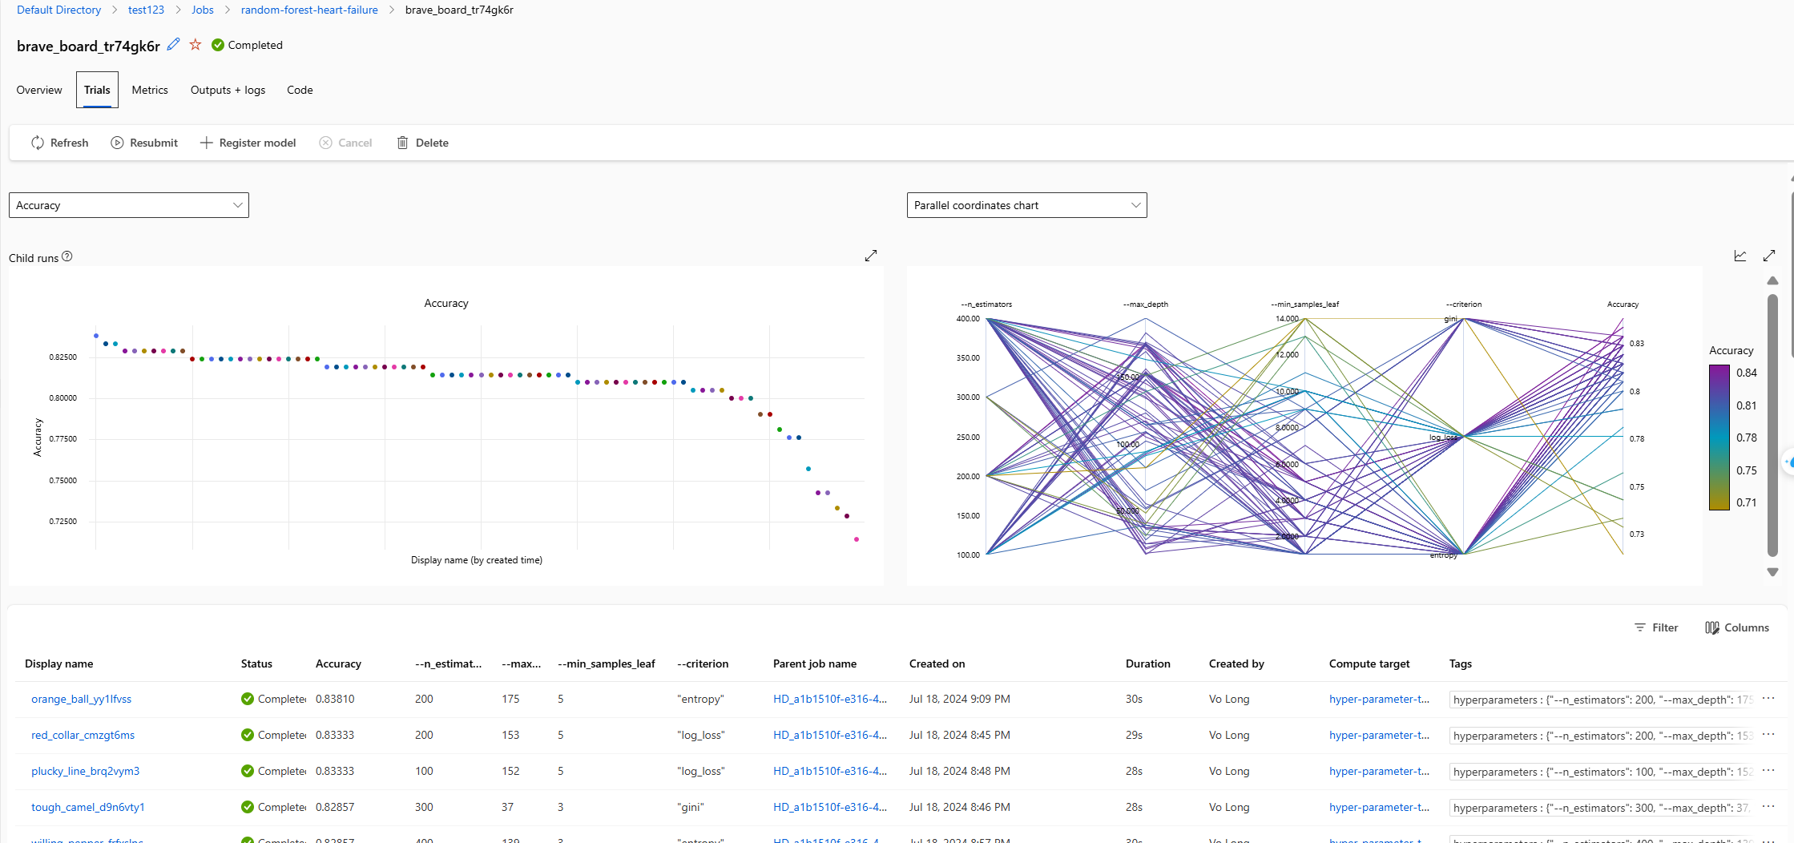
Task: Open the plucky_line_brq2vym3 run
Action: pos(85,771)
